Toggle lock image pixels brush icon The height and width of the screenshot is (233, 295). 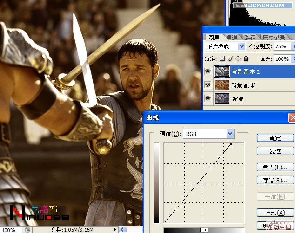coord(230,59)
